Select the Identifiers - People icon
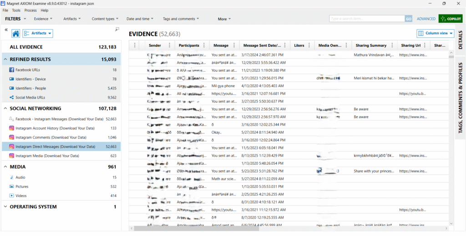Viewport: 466px width, 236px height. coord(11,88)
